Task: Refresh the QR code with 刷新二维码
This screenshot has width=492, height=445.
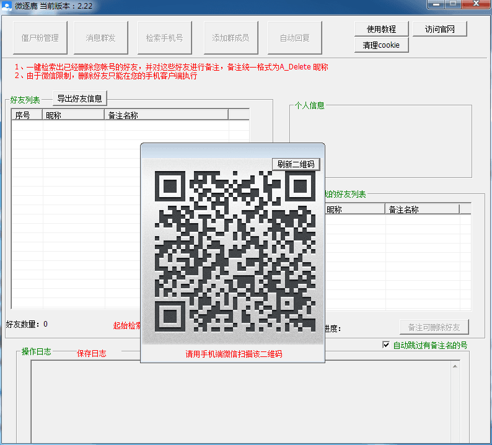Action: click(x=296, y=164)
